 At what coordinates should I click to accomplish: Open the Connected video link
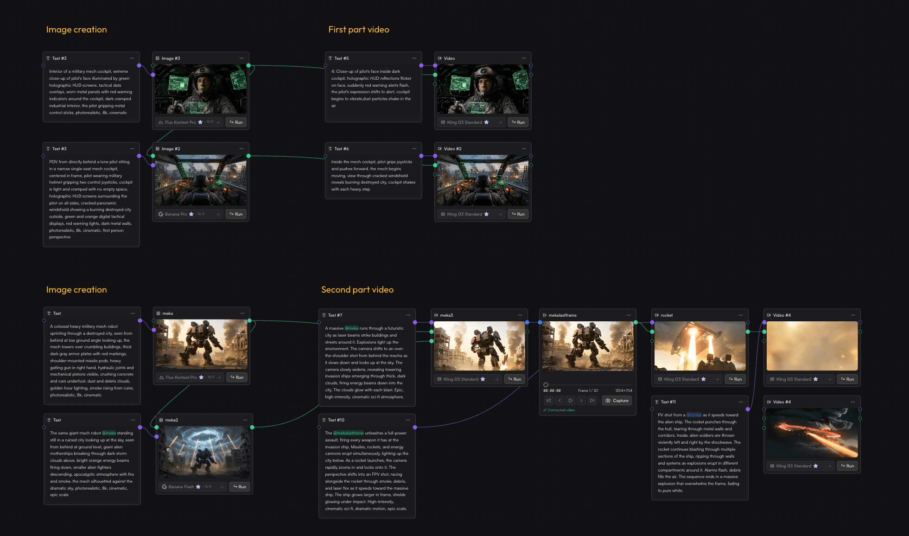pyautogui.click(x=561, y=410)
